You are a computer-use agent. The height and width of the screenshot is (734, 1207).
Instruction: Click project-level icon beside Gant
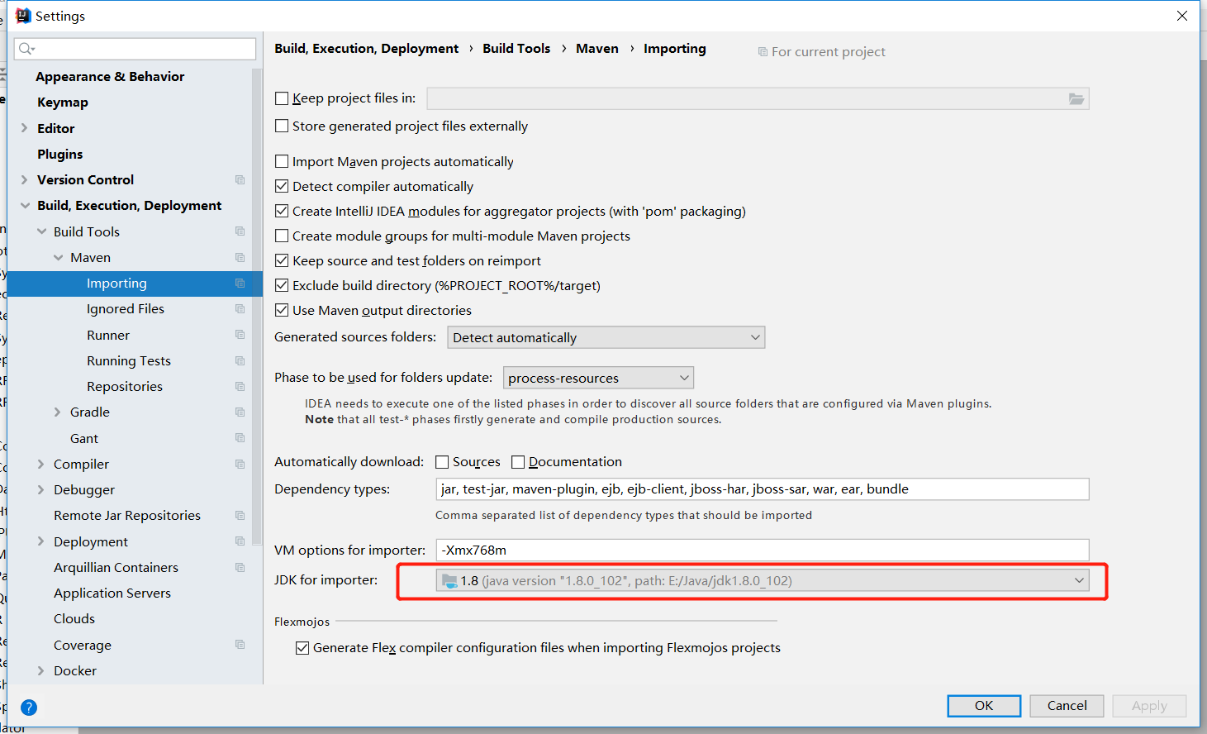pyautogui.click(x=240, y=438)
